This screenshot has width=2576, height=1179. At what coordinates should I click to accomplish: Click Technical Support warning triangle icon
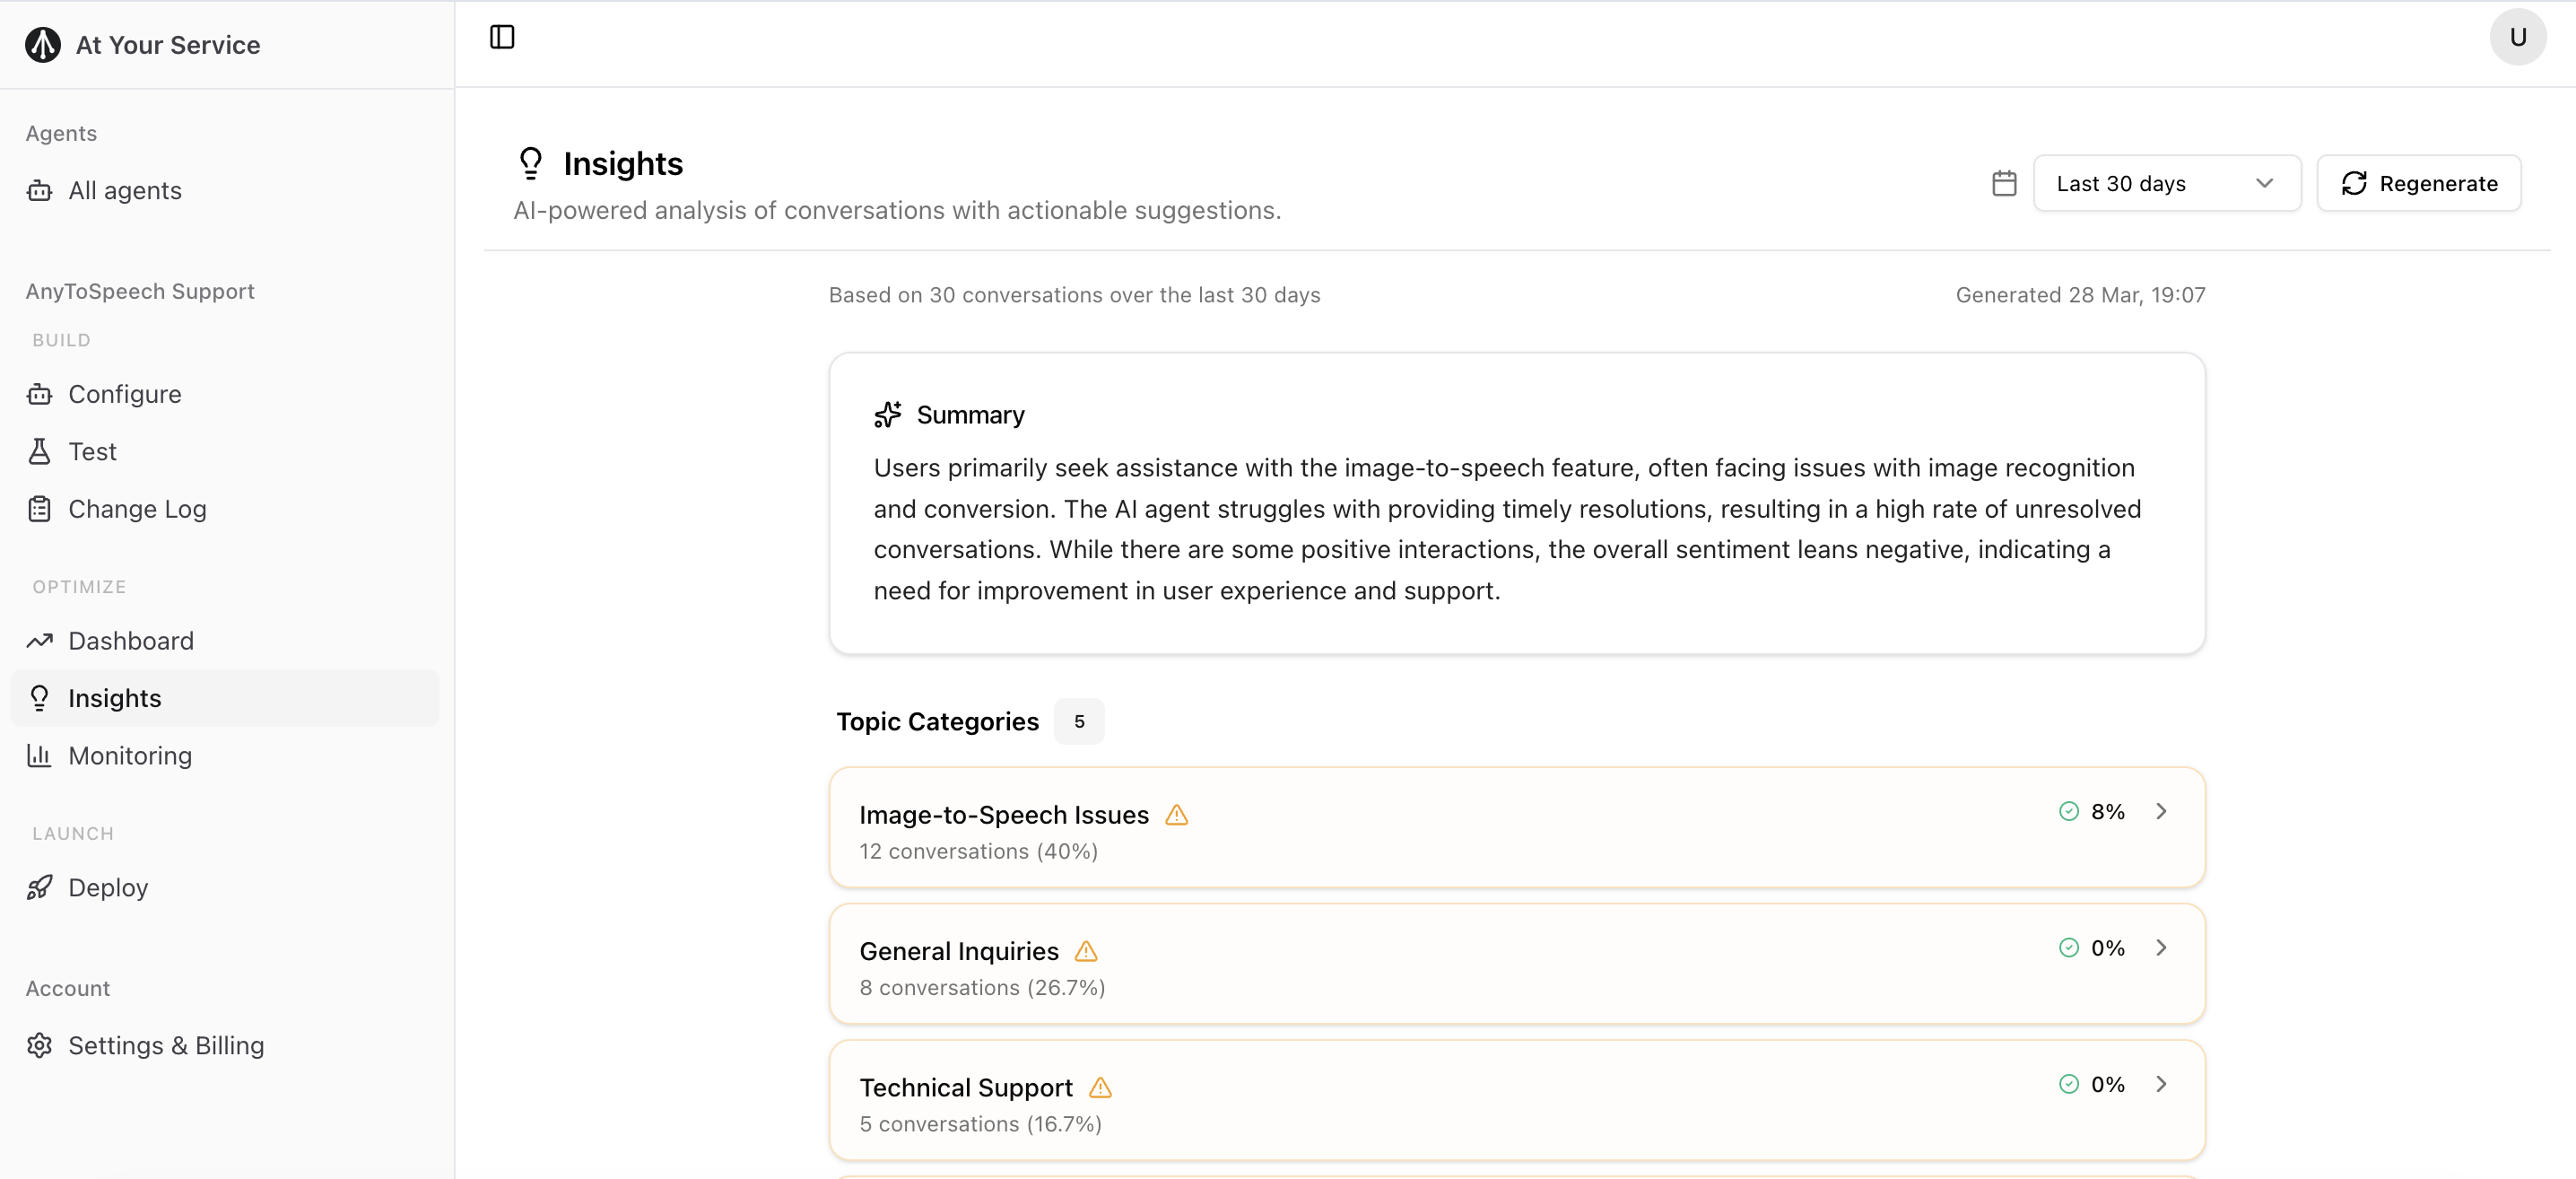point(1100,1087)
